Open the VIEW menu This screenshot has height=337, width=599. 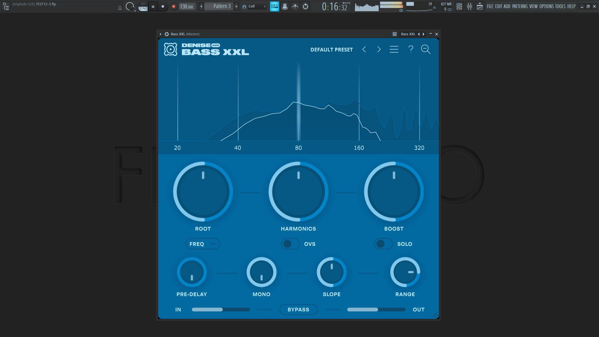(x=533, y=6)
